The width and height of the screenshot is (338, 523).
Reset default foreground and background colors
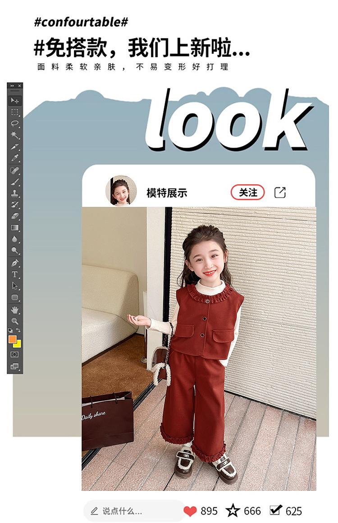point(11,330)
